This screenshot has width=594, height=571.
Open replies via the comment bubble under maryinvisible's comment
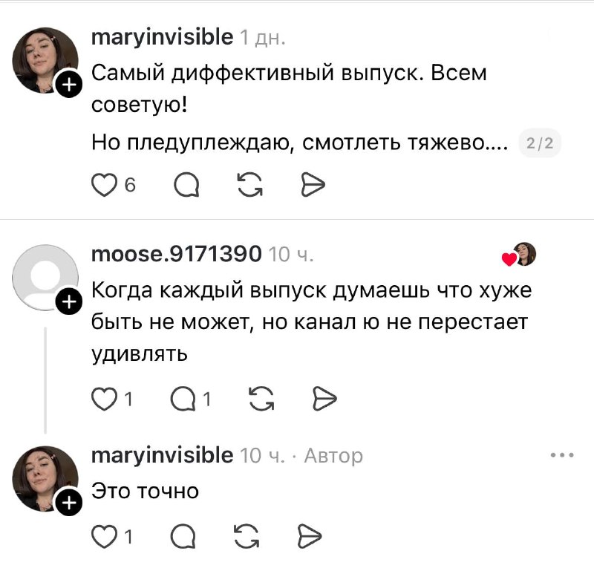(x=187, y=186)
